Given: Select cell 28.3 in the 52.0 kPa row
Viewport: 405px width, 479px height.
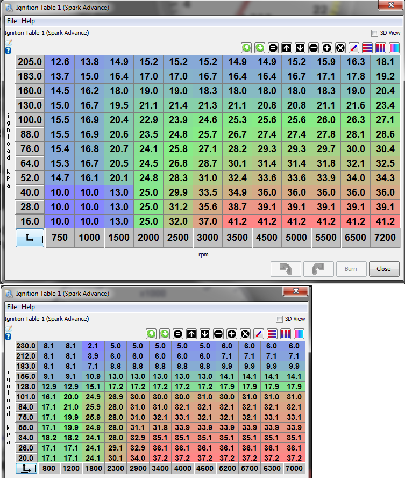Looking at the screenshot, I should coord(178,178).
